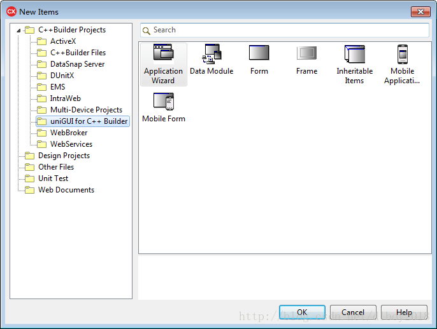Select the C++Builder Files category
This screenshot has width=437, height=329.
coord(78,53)
